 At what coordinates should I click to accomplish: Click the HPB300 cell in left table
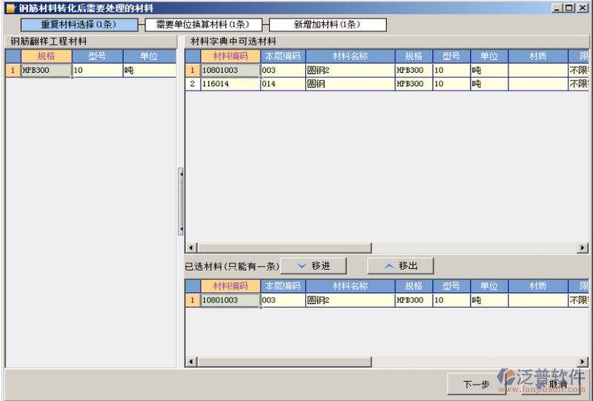(46, 70)
